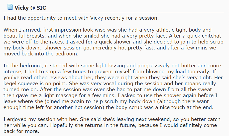Click the first sentence beginning "I had the opportunity"

coord(81,18)
